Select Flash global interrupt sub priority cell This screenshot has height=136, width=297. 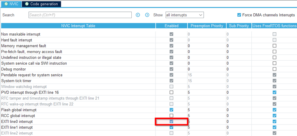[239, 110]
